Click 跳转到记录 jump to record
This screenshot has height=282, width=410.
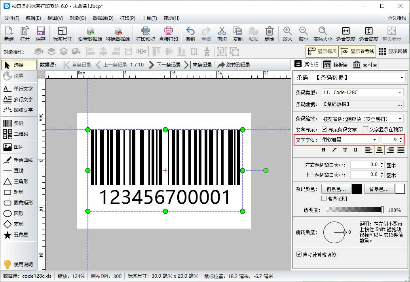point(234,65)
